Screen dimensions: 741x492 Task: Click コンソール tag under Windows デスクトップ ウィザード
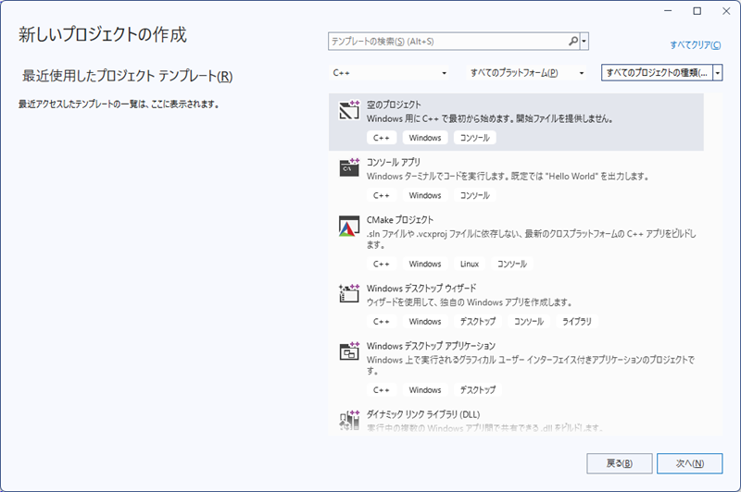click(528, 322)
